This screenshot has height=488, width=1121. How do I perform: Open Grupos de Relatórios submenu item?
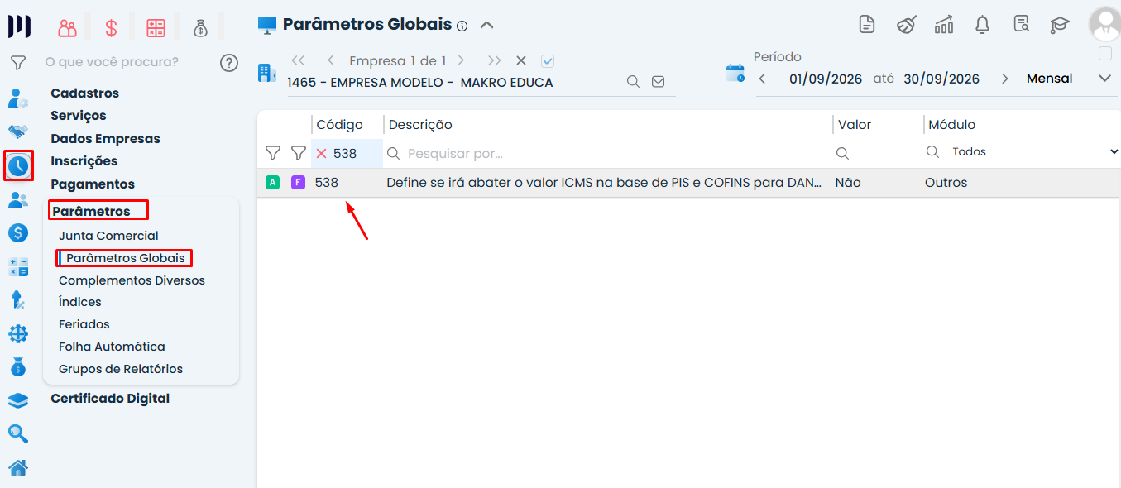coord(121,369)
